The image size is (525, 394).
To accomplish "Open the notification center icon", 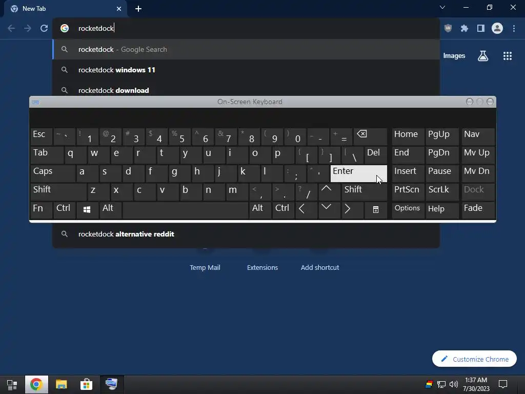I will pyautogui.click(x=503, y=384).
